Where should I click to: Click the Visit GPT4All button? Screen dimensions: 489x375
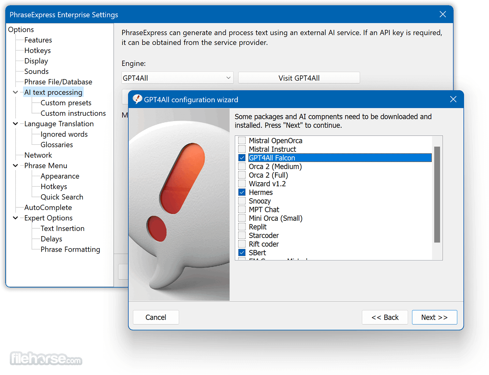click(299, 78)
